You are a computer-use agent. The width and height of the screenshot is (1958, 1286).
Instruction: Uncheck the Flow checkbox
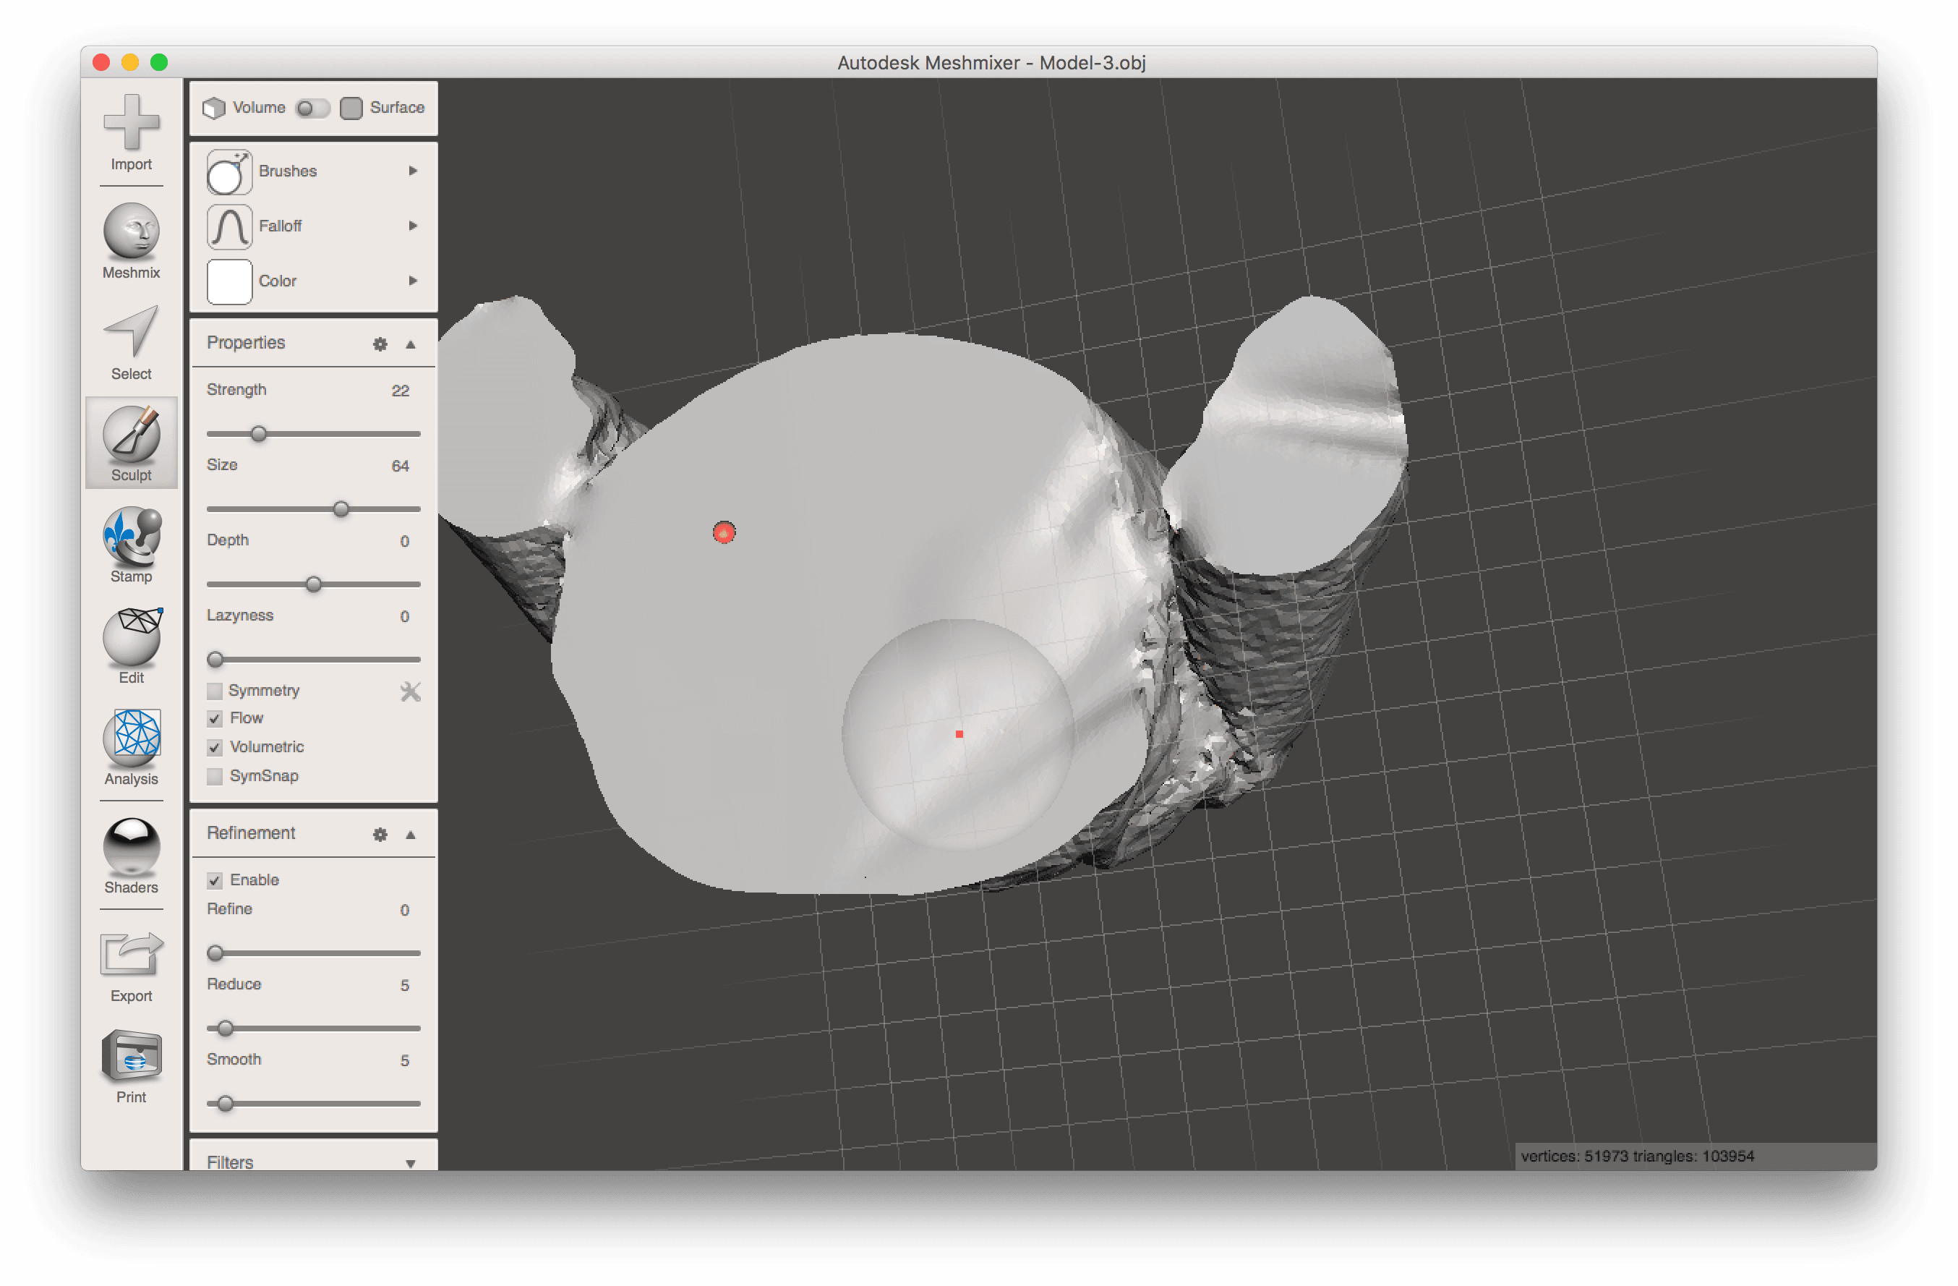215,719
